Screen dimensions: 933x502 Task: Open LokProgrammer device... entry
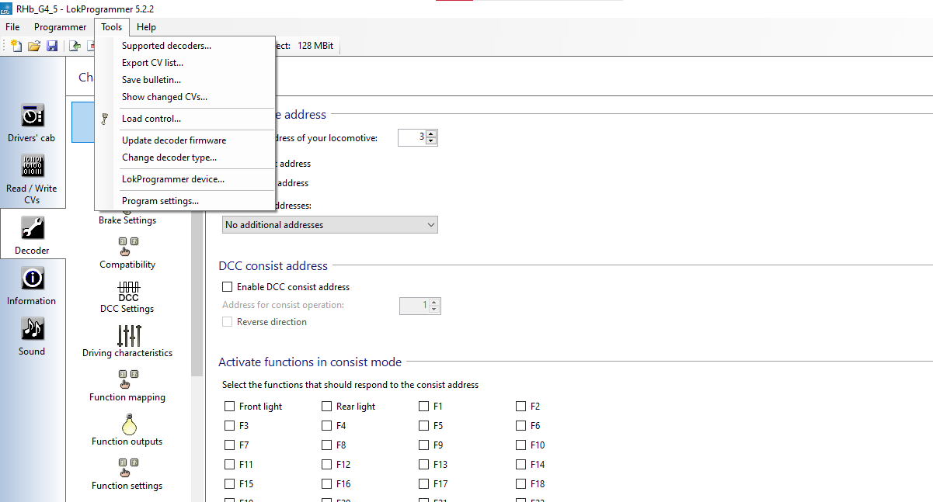[185, 179]
